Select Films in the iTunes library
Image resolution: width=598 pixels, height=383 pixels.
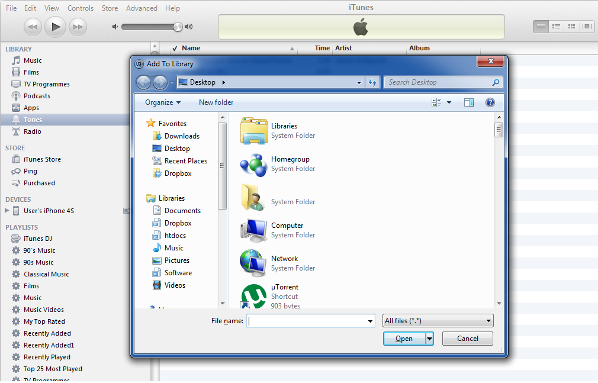click(31, 72)
